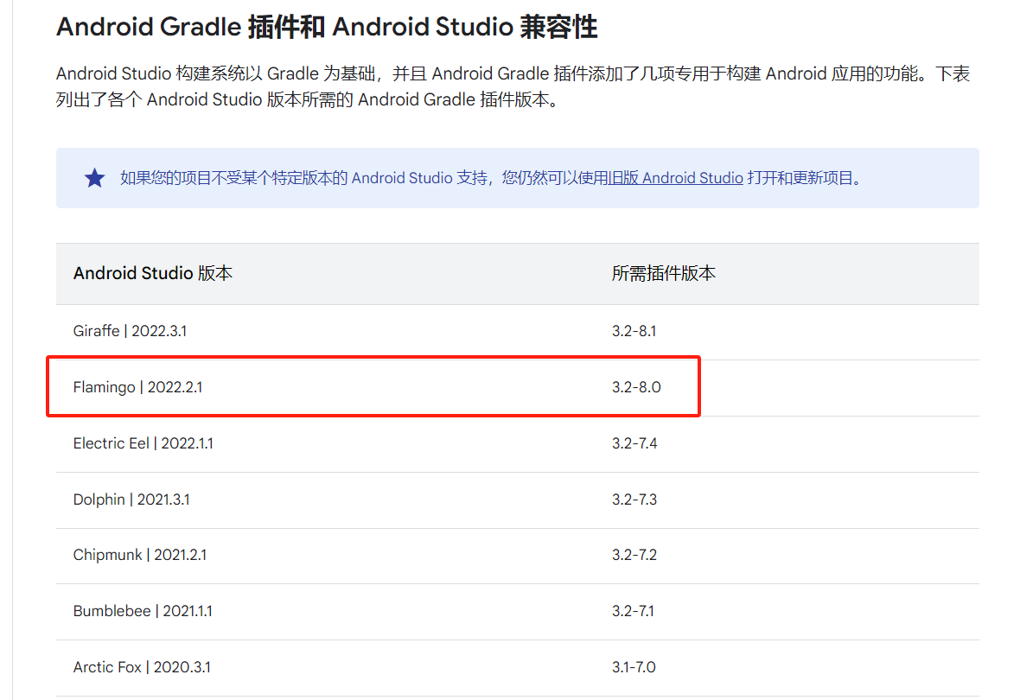Select the 3.2-8.0 plugin version cell

click(x=636, y=387)
